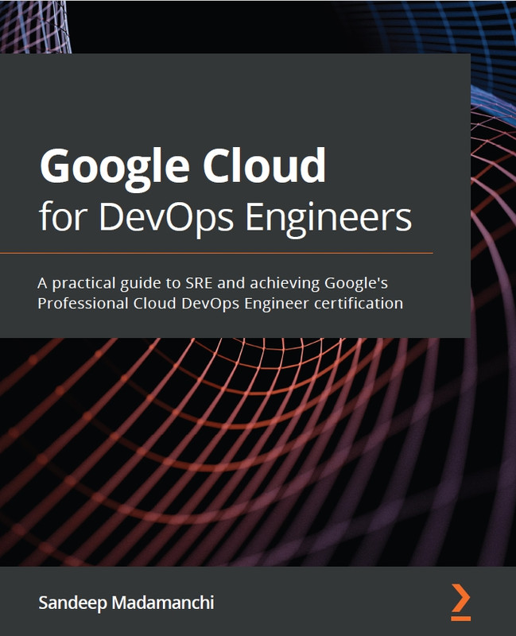Click the bold "Google Cloud" title

(183, 166)
